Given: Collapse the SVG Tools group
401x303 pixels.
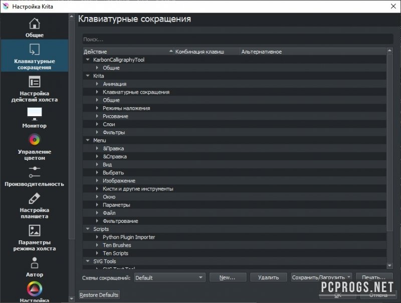Looking at the screenshot, I should (88, 261).
